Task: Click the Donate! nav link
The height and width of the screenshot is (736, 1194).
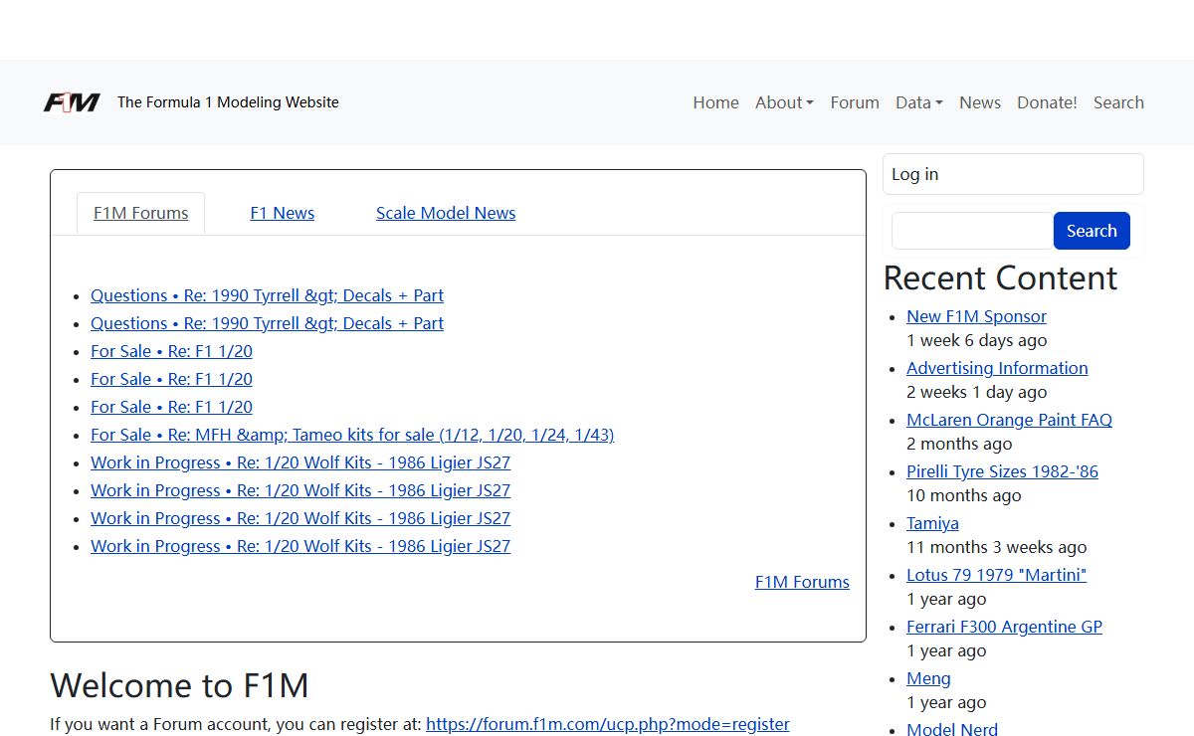Action: coord(1047,102)
